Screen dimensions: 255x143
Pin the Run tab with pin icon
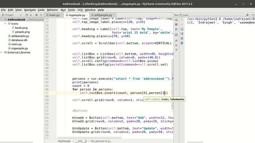tap(176, 41)
